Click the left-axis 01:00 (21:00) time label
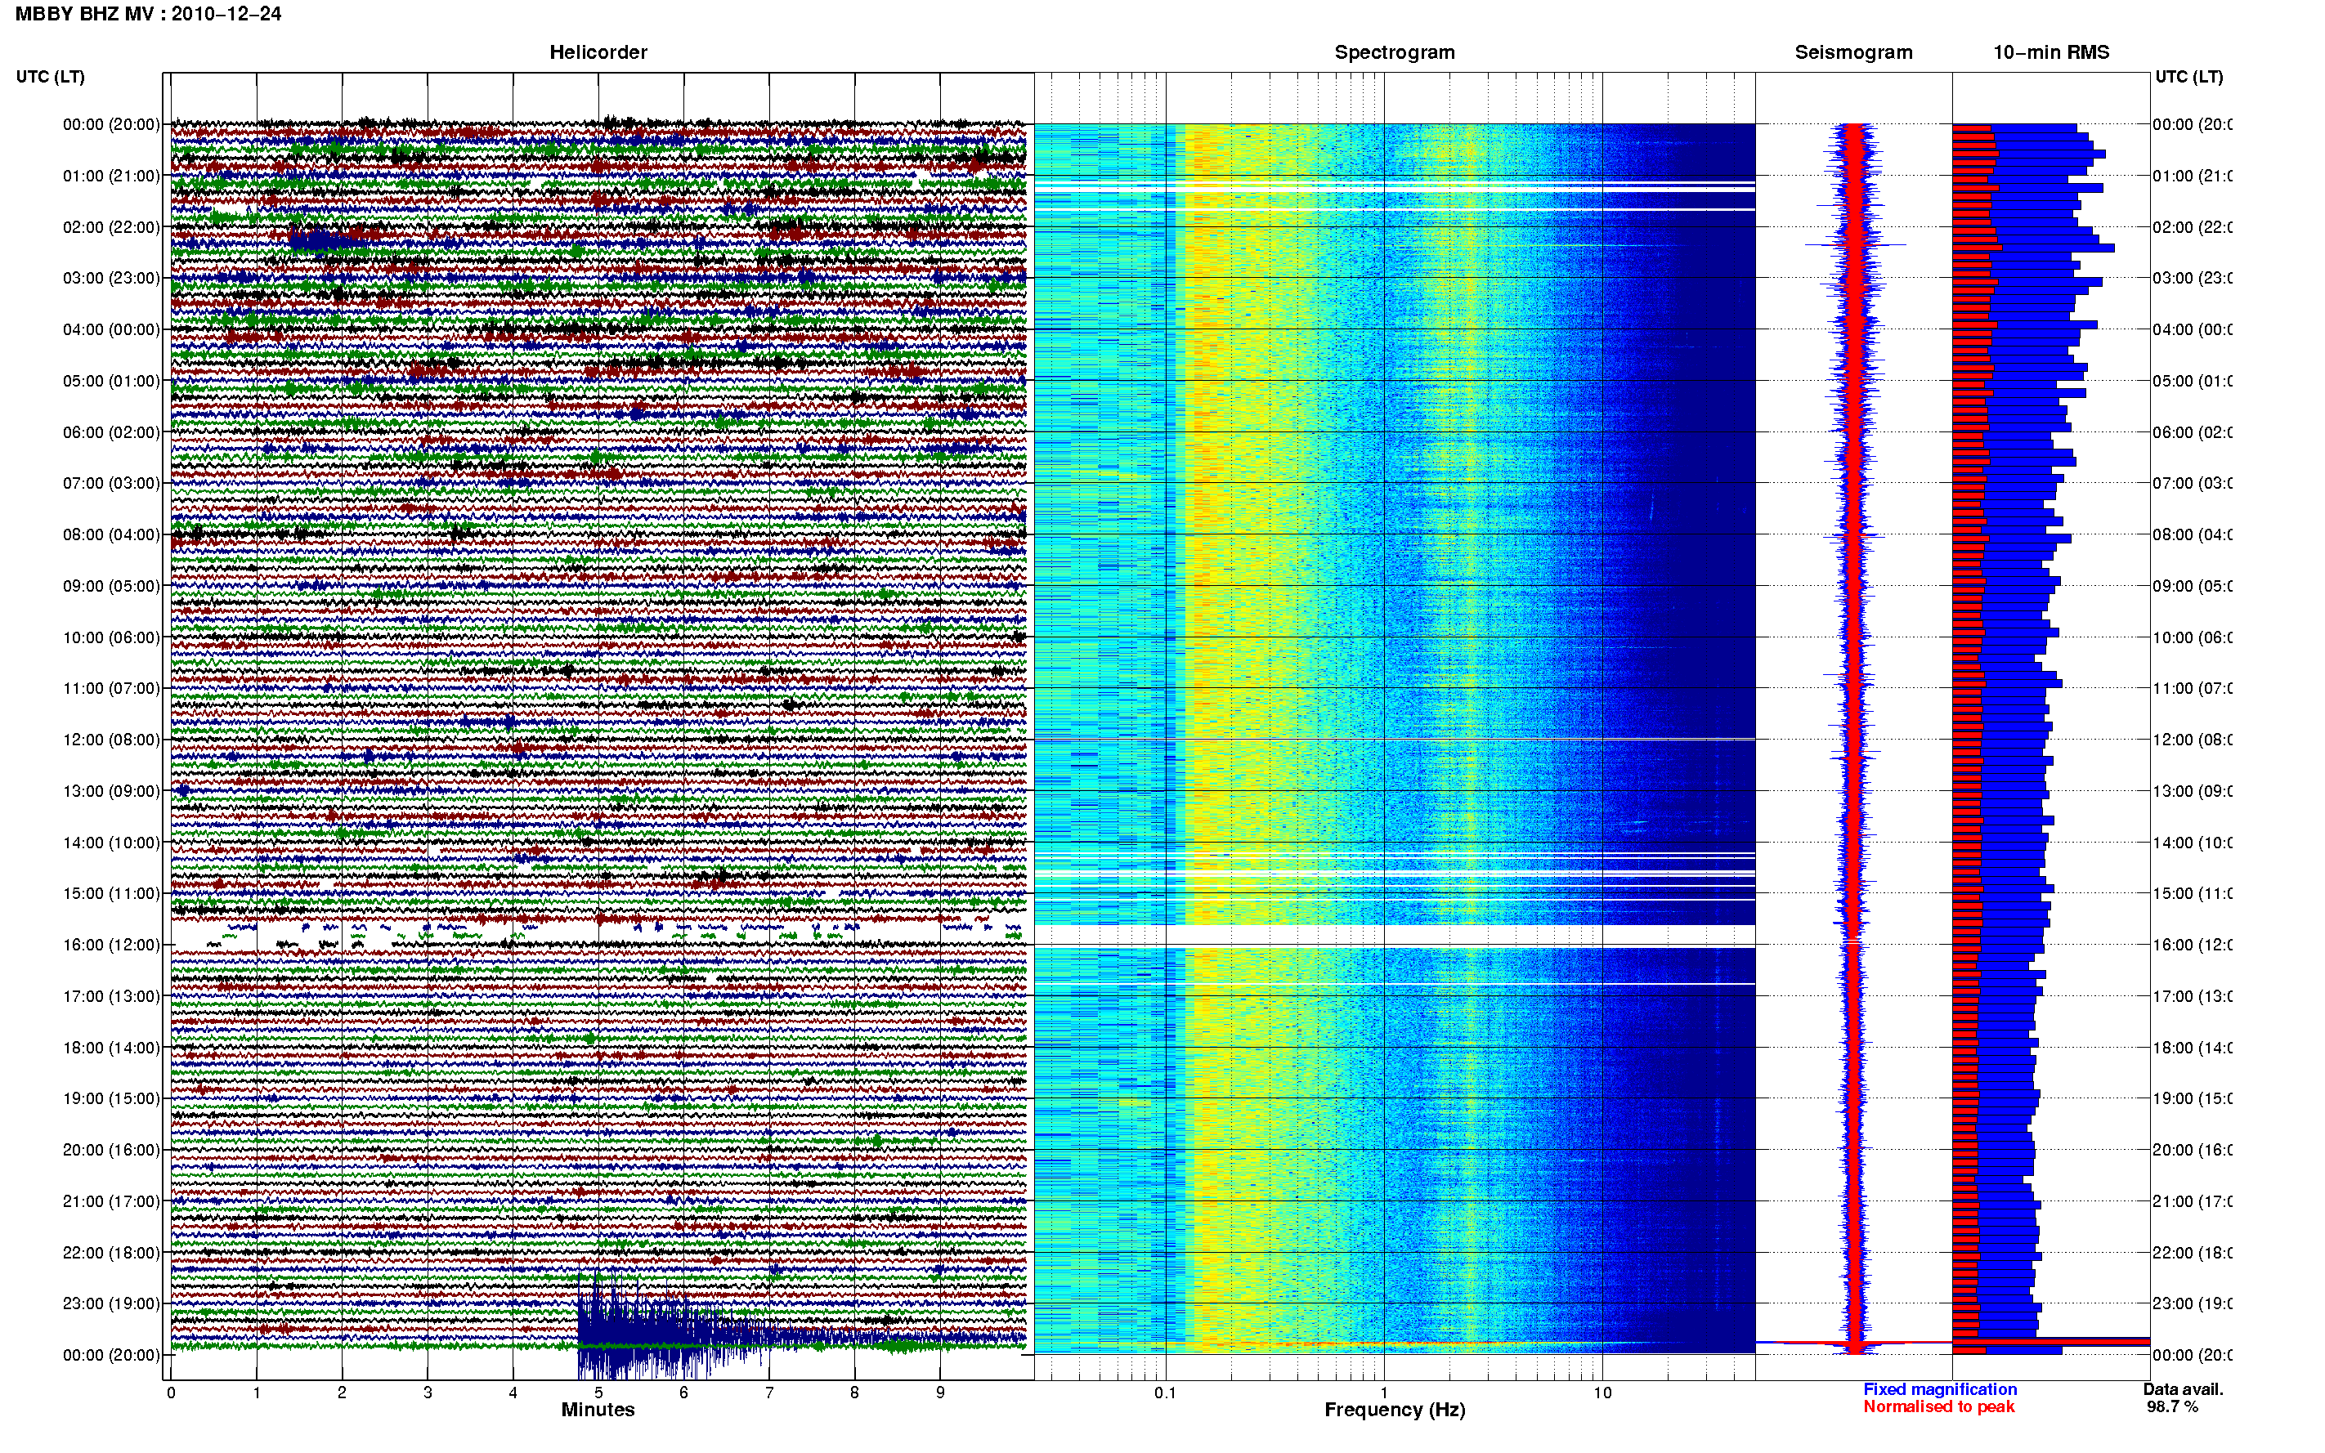The image size is (2325, 1453). (111, 176)
